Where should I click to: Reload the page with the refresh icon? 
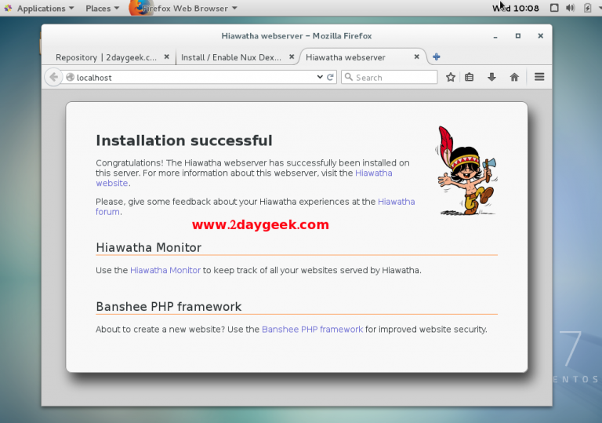point(331,77)
